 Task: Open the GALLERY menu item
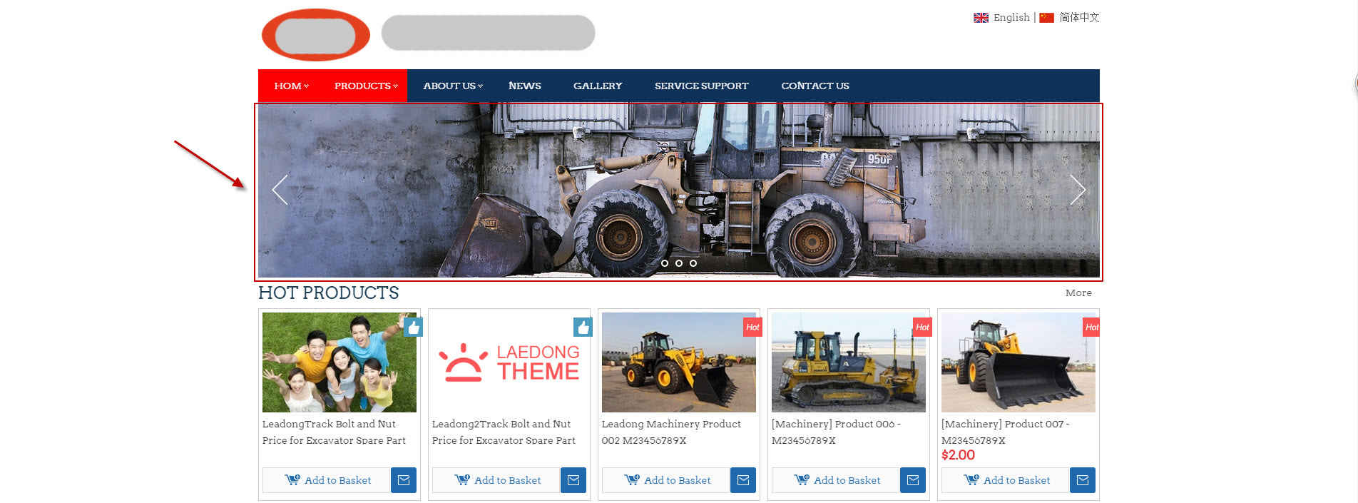tap(598, 86)
